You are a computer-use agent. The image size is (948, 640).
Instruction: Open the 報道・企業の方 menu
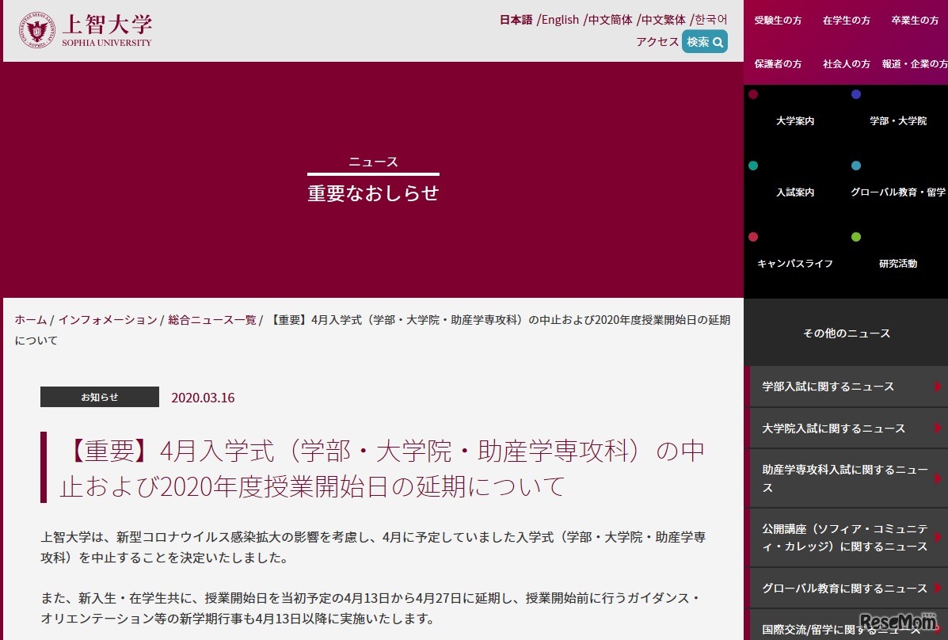click(x=915, y=64)
